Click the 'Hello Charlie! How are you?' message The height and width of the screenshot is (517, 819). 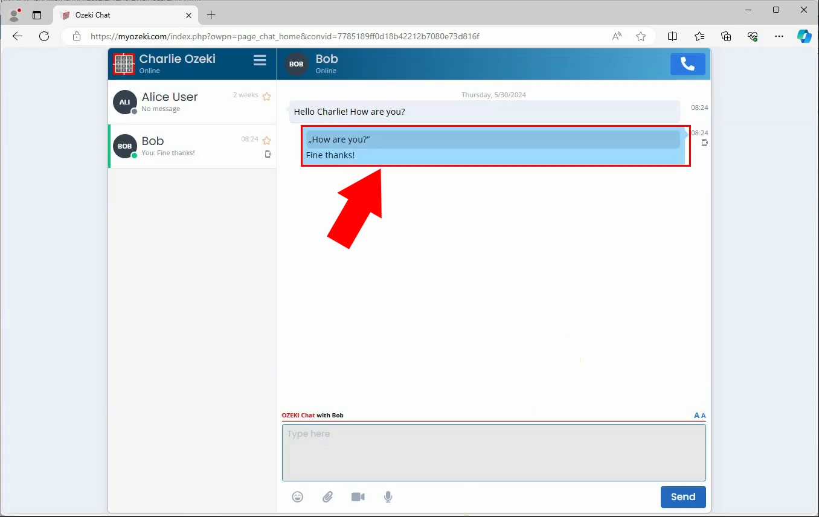(484, 112)
